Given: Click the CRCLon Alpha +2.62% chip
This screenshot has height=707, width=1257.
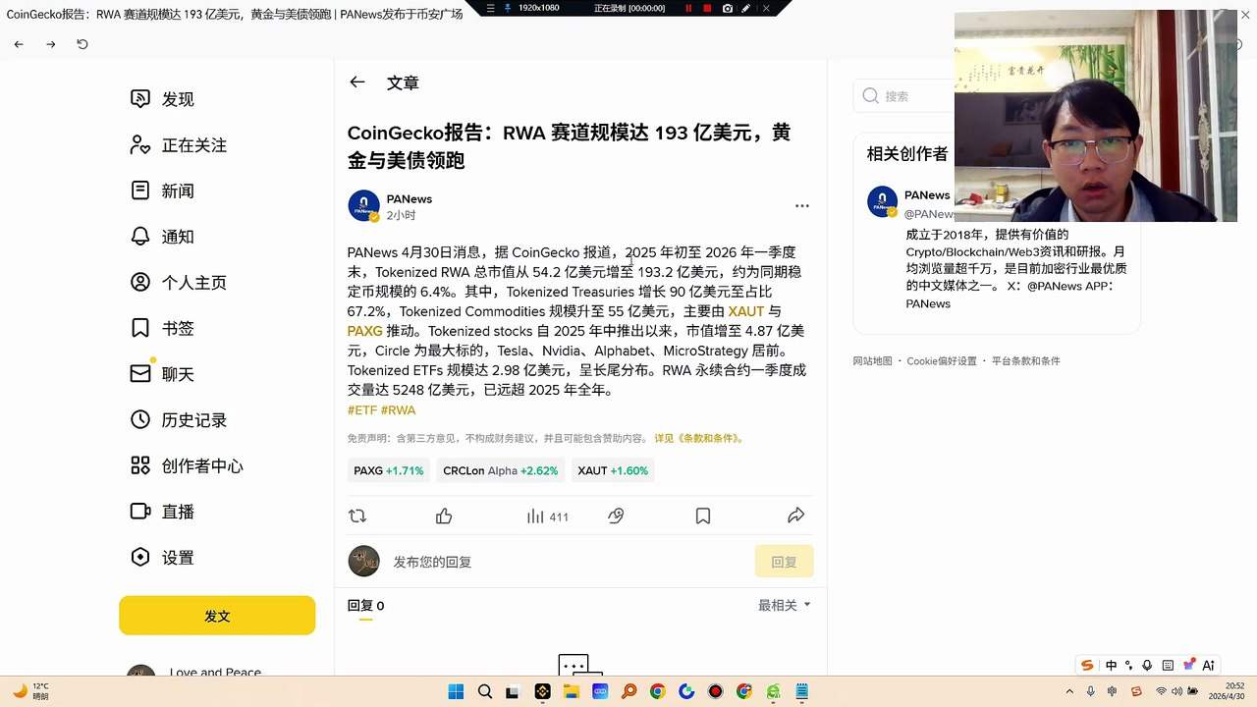Looking at the screenshot, I should [x=500, y=471].
